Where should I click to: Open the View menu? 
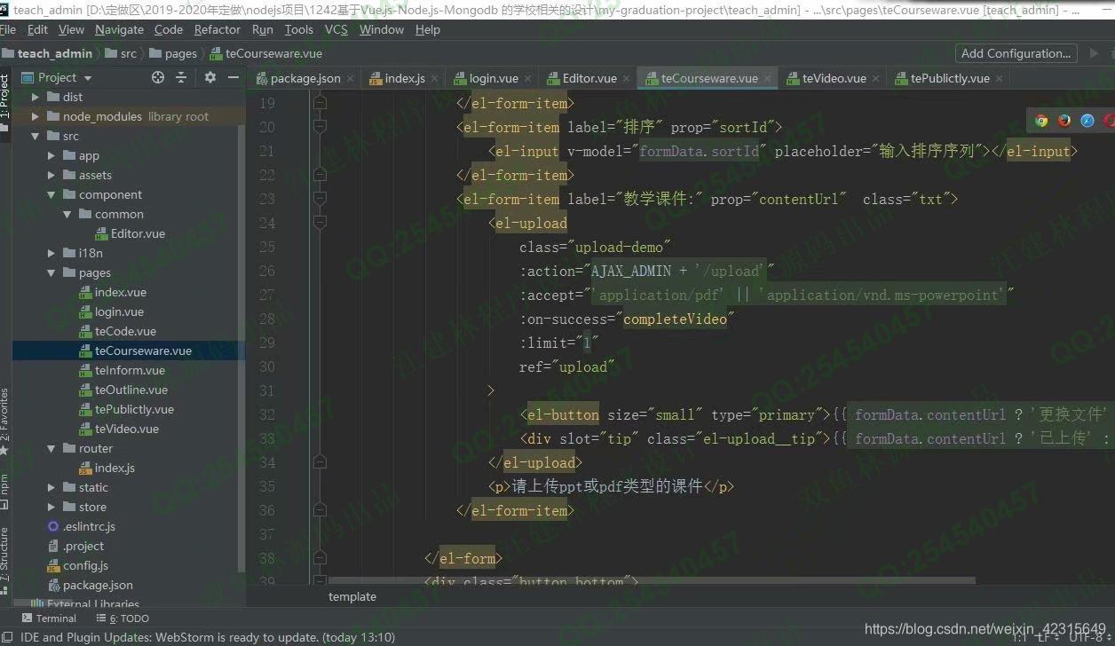[x=71, y=29]
